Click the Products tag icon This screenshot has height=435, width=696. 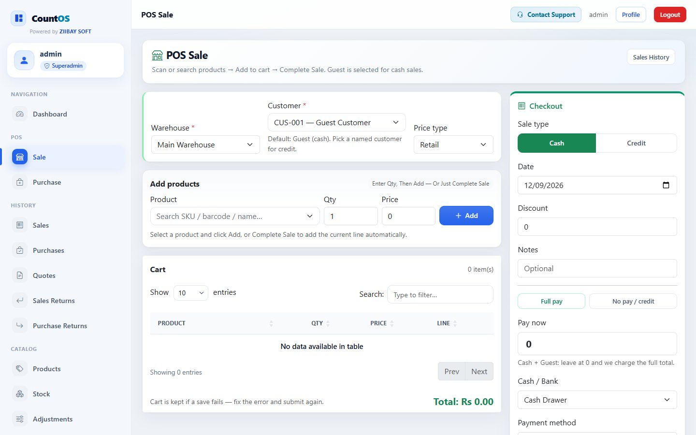[x=20, y=369]
